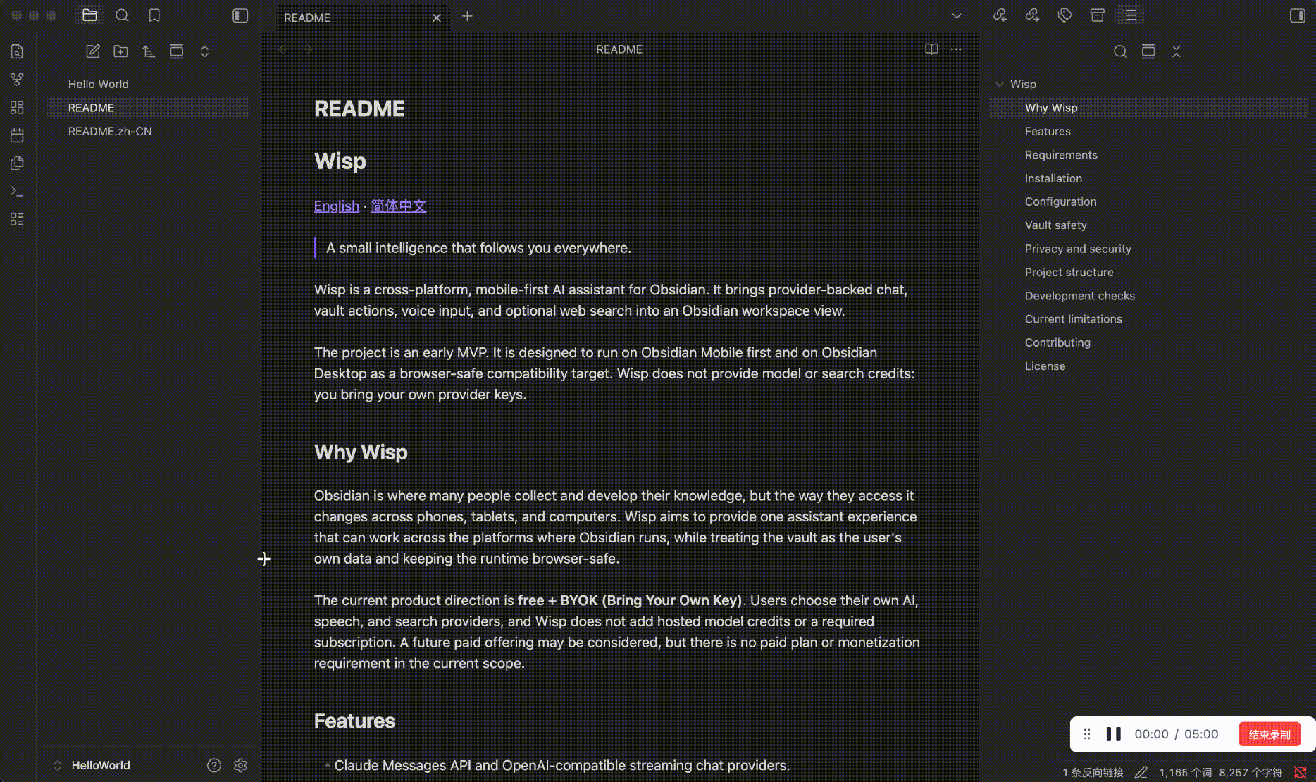Show the outline panel icon
Viewport: 1316px width, 782px height.
(1130, 15)
